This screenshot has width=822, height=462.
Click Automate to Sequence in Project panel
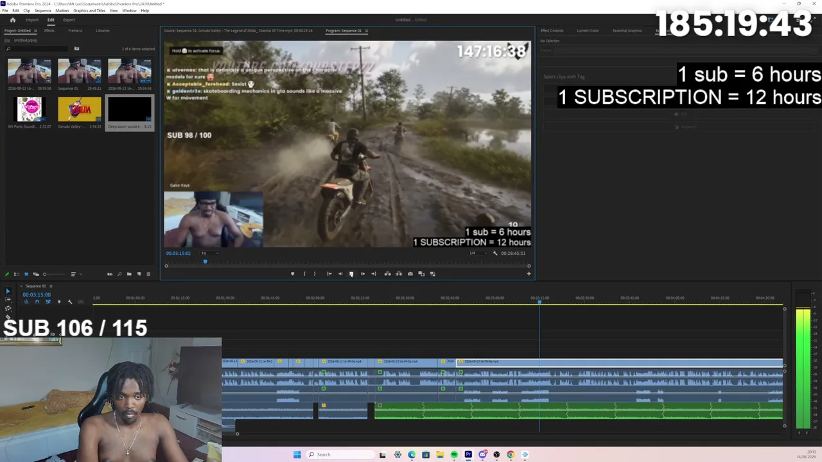click(x=110, y=275)
